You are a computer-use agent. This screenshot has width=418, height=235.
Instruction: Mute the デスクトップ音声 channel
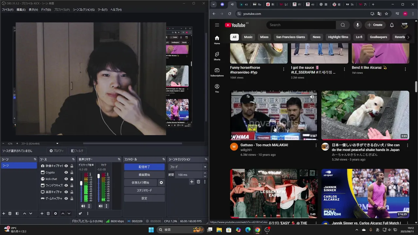[x=83, y=206]
